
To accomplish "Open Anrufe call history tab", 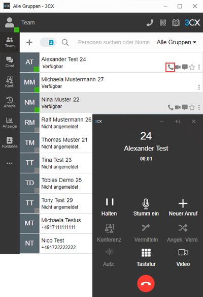I will point(10,102).
